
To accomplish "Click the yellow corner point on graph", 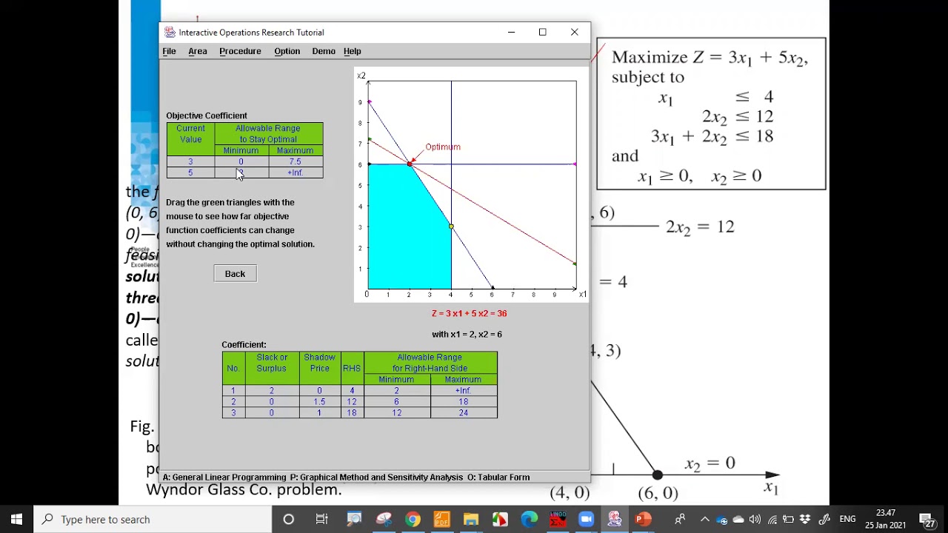I will point(451,227).
